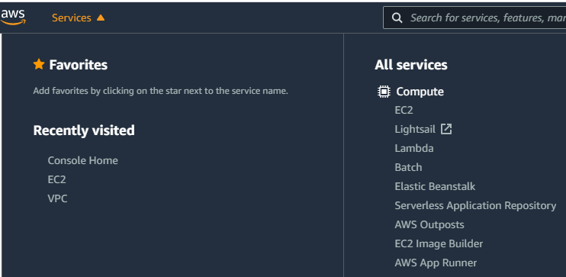Click the Lightsail external link icon
Screen dimensions: 566x277
pos(446,129)
